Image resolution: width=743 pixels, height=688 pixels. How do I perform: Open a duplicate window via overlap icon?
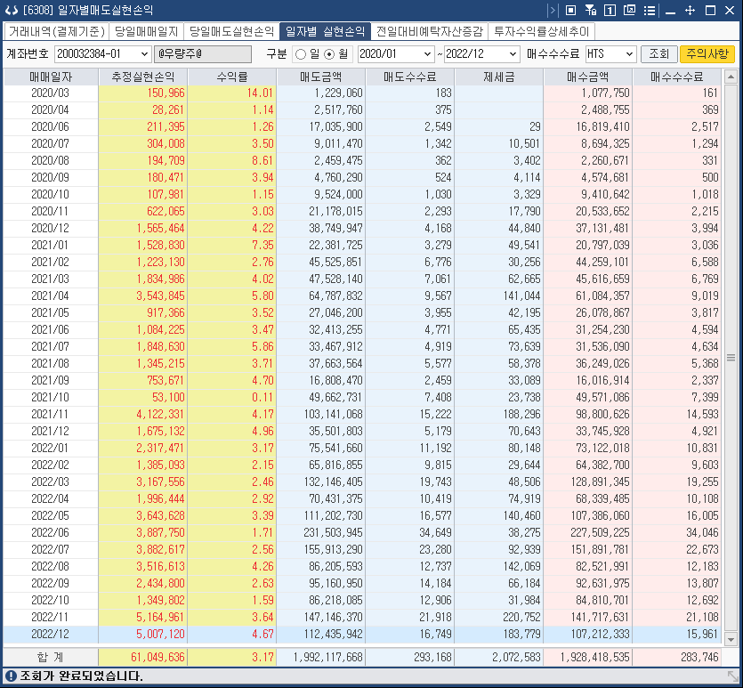point(629,11)
